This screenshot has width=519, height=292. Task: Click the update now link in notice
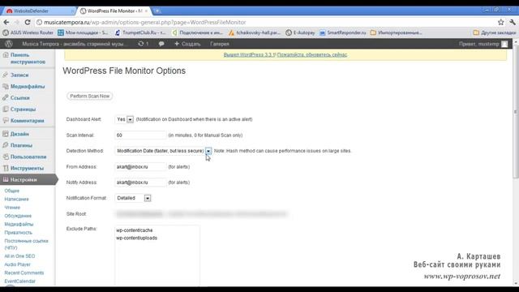[x=312, y=54]
